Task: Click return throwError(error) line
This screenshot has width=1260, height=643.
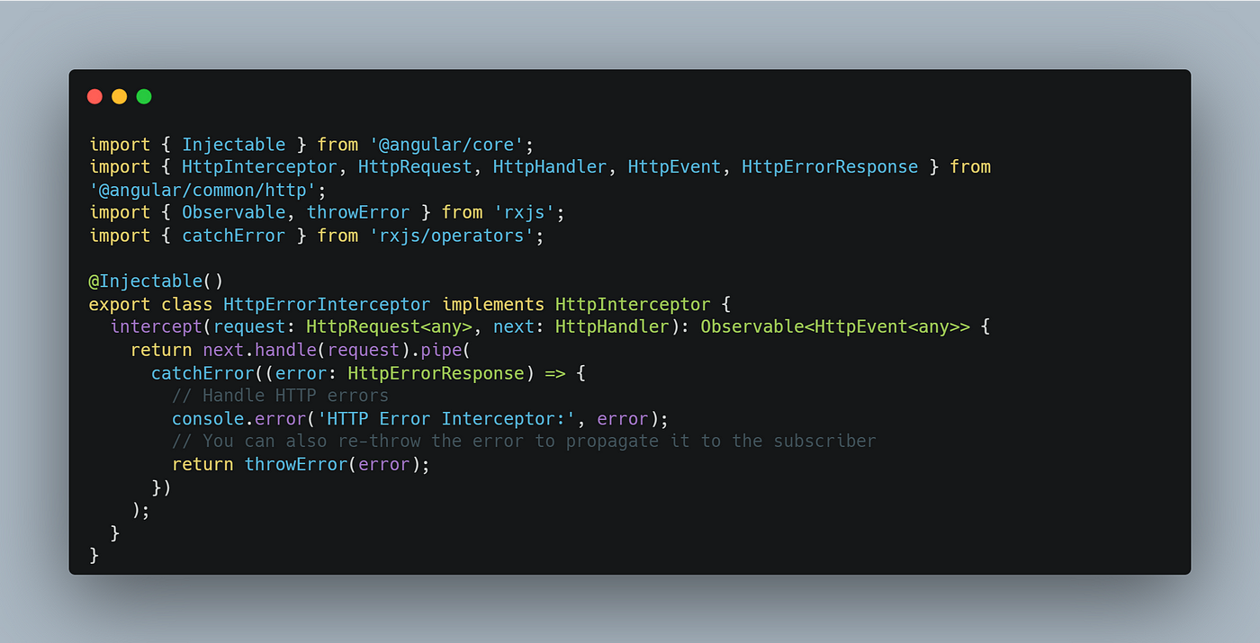Action: pos(301,464)
